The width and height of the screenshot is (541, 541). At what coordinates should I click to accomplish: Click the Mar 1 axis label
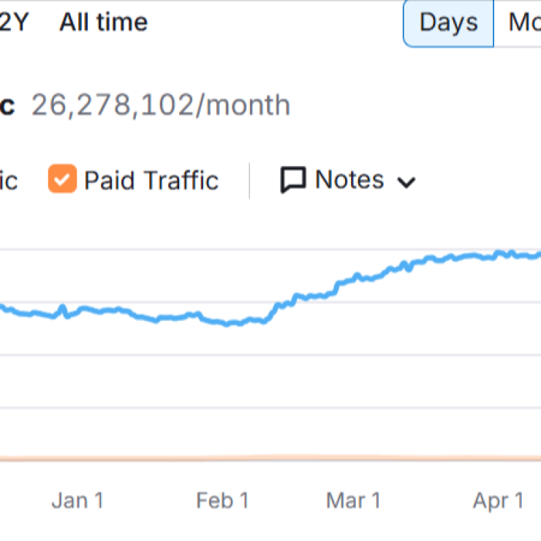[x=353, y=501]
